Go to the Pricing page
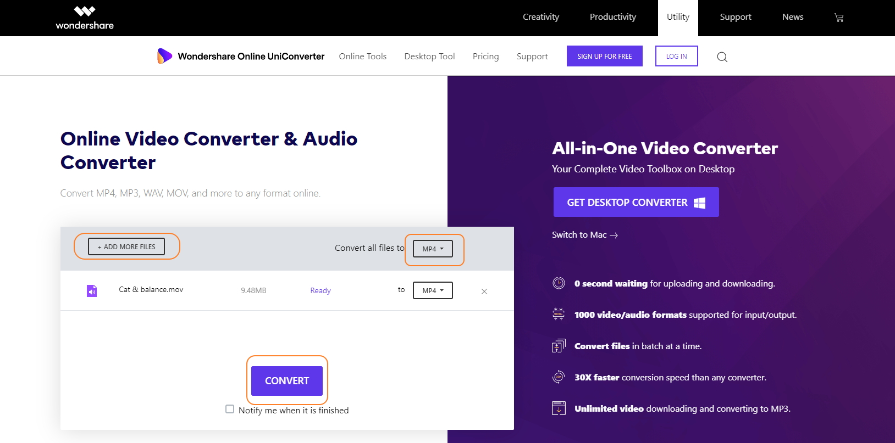Image resolution: width=895 pixels, height=443 pixels. pos(486,56)
